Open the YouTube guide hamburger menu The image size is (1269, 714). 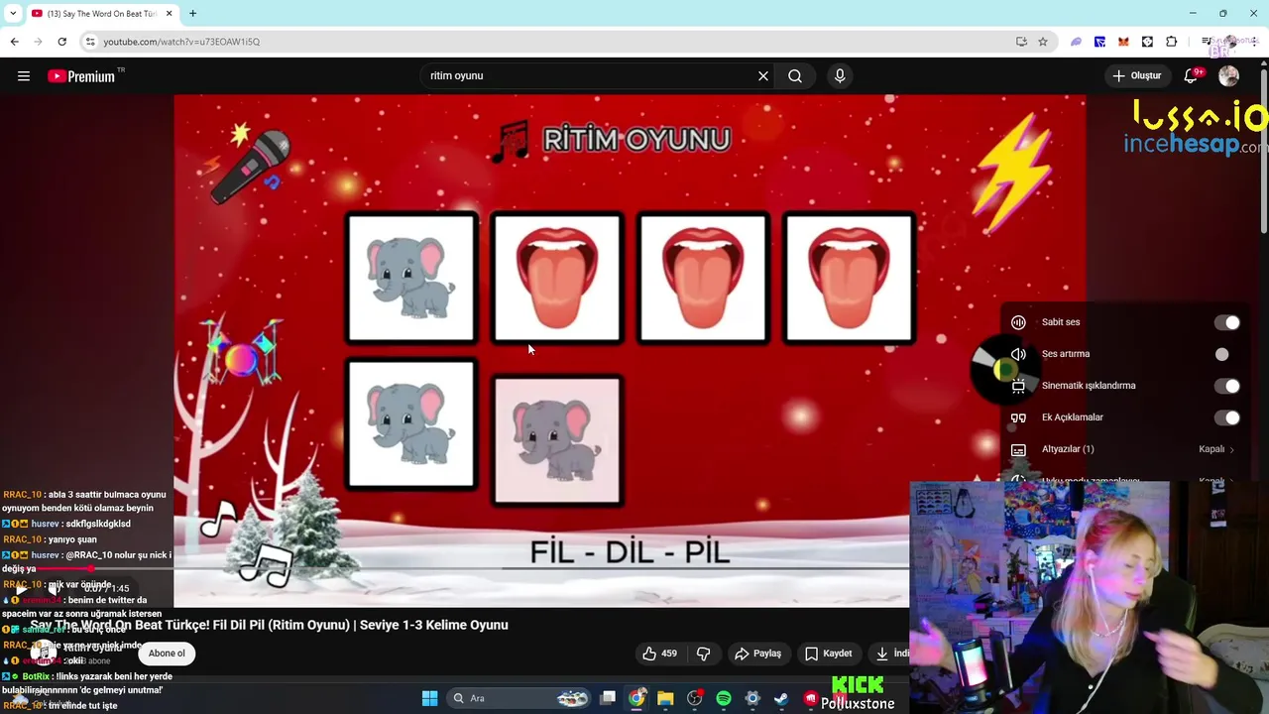coord(24,76)
